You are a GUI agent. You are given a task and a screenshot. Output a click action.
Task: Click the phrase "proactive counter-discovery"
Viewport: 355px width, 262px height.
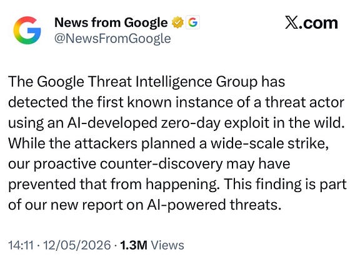point(128,164)
